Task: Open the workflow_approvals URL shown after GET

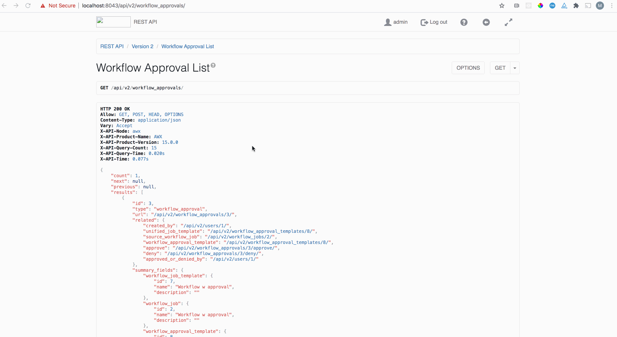Action: tap(147, 88)
